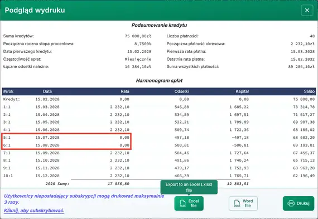Click the Odsetki column header

182,91
